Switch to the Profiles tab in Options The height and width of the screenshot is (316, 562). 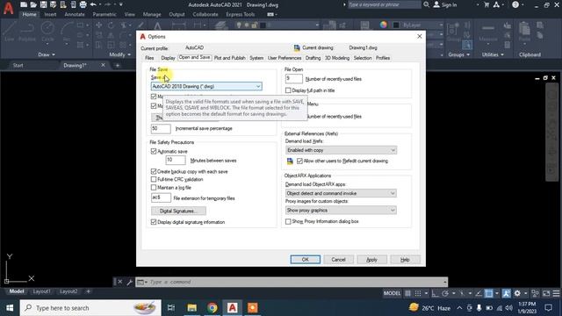(383, 58)
